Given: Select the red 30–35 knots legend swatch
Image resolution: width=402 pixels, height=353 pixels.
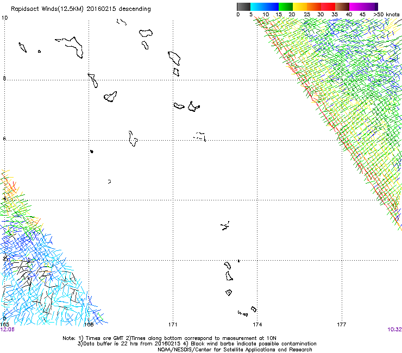Looking at the screenshot, I should tap(328, 7).
